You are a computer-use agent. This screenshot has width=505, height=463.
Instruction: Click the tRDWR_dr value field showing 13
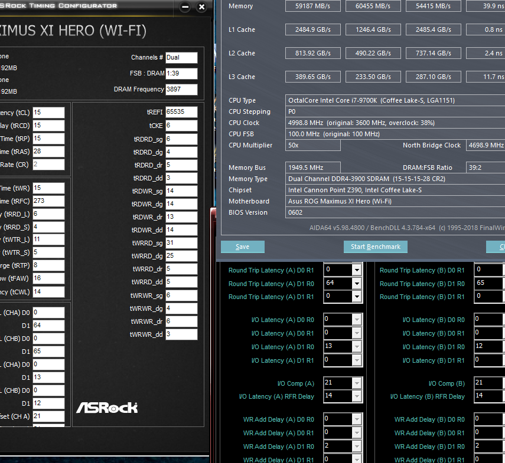[181, 217]
